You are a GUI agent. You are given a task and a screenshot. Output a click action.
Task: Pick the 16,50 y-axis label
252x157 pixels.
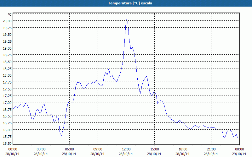coord(7,116)
